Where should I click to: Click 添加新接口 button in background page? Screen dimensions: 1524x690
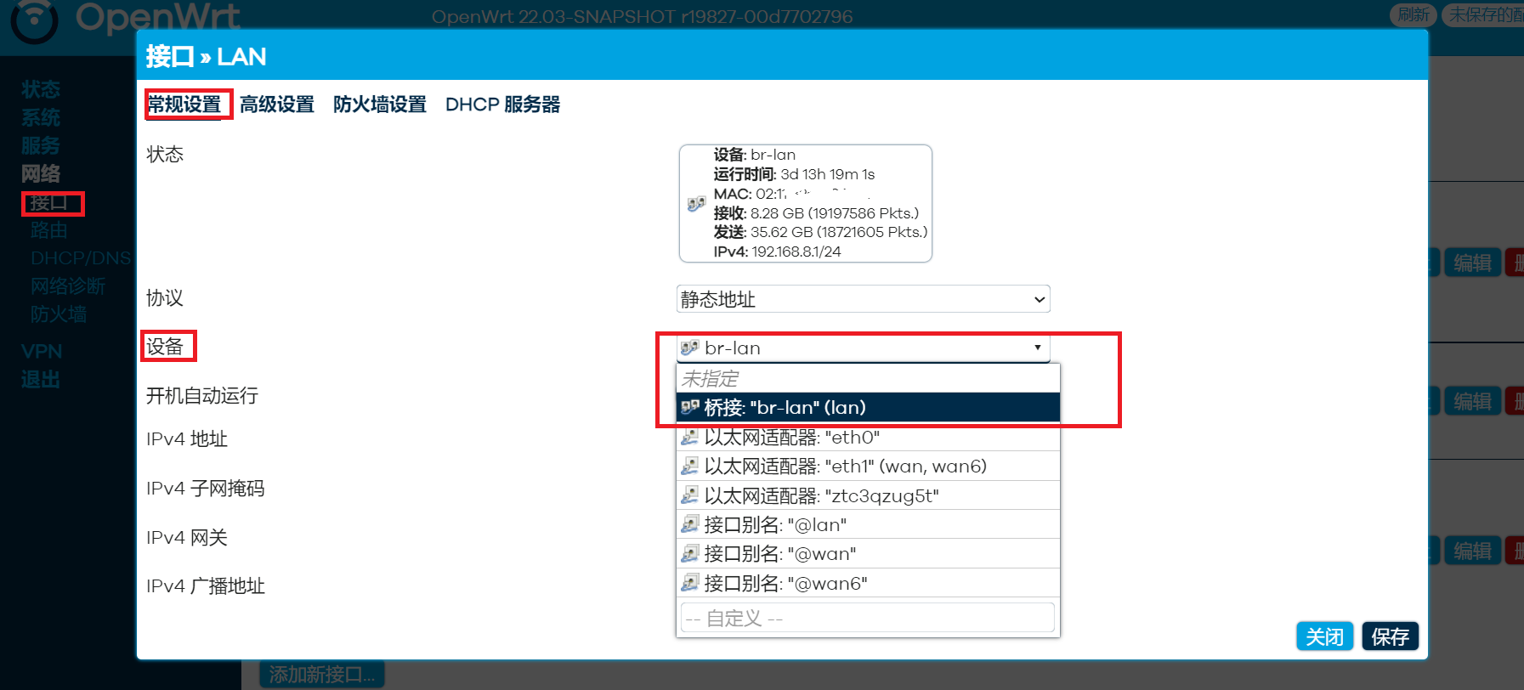tap(322, 675)
